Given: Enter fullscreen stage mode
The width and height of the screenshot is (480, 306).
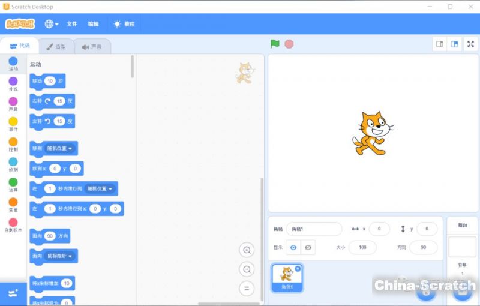Looking at the screenshot, I should pos(470,44).
